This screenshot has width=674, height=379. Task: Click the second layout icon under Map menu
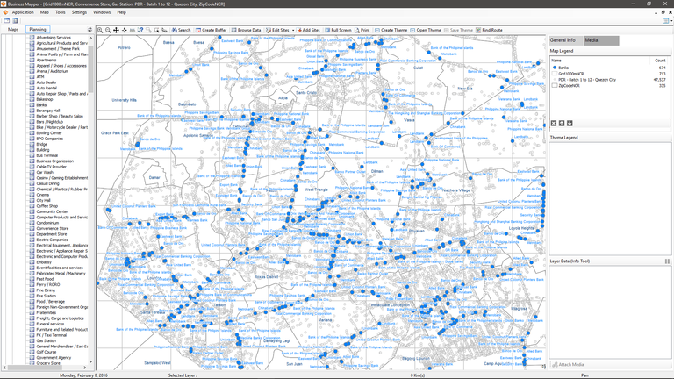(15, 21)
